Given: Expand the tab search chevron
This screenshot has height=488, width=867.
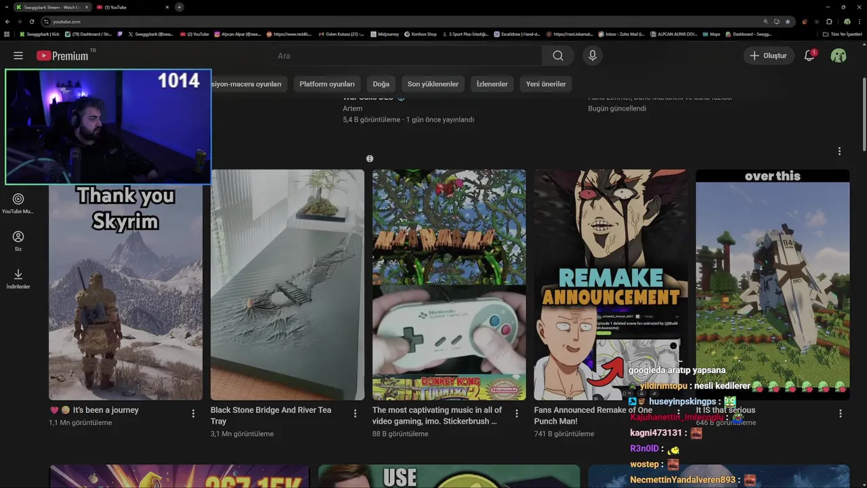Looking at the screenshot, I should pyautogui.click(x=7, y=7).
